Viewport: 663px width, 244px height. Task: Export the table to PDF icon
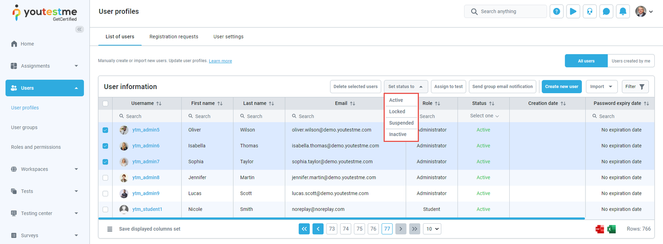[x=600, y=229]
